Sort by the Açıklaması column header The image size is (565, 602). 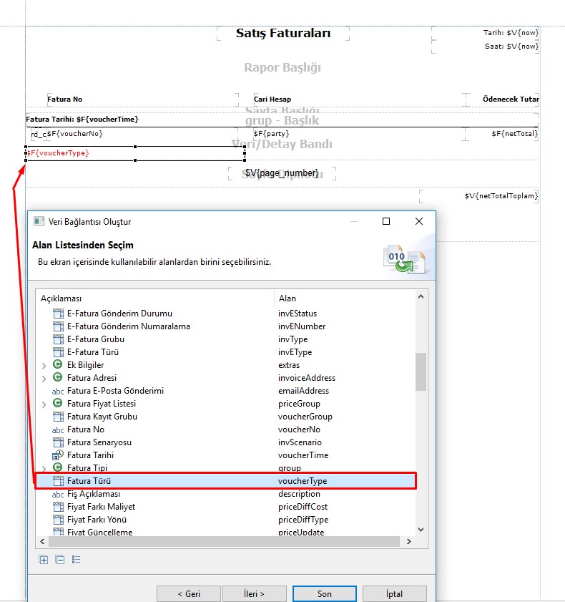(x=154, y=298)
